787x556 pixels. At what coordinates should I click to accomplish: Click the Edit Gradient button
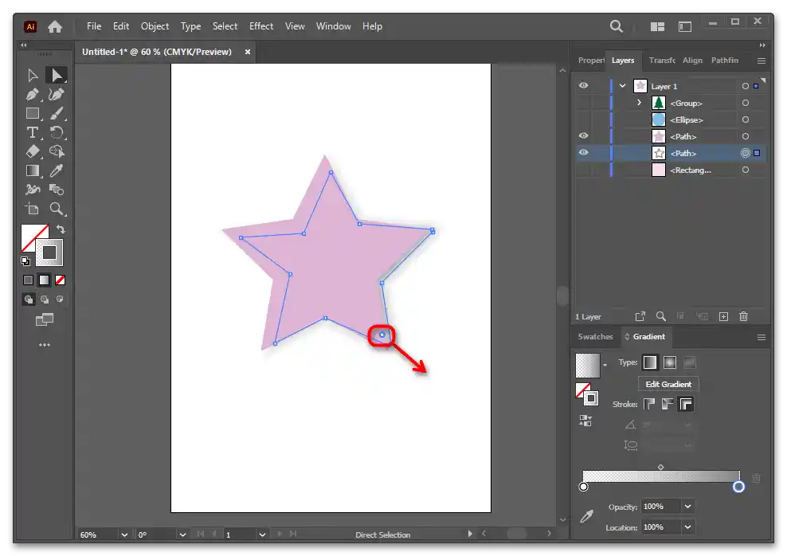pos(668,384)
